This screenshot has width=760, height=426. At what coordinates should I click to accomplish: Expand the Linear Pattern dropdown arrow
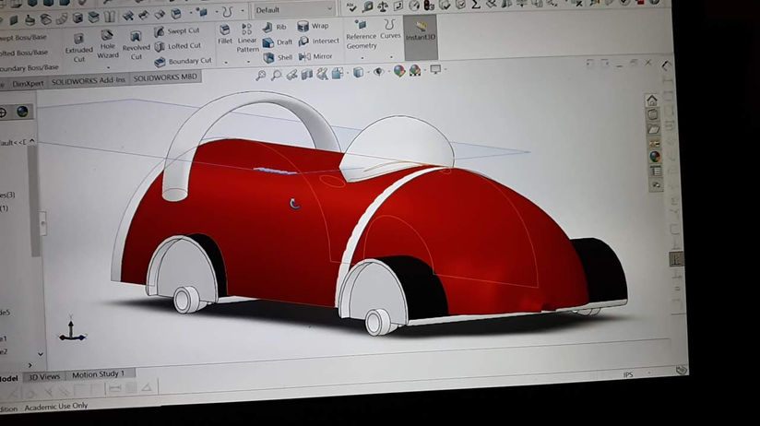[x=247, y=60]
